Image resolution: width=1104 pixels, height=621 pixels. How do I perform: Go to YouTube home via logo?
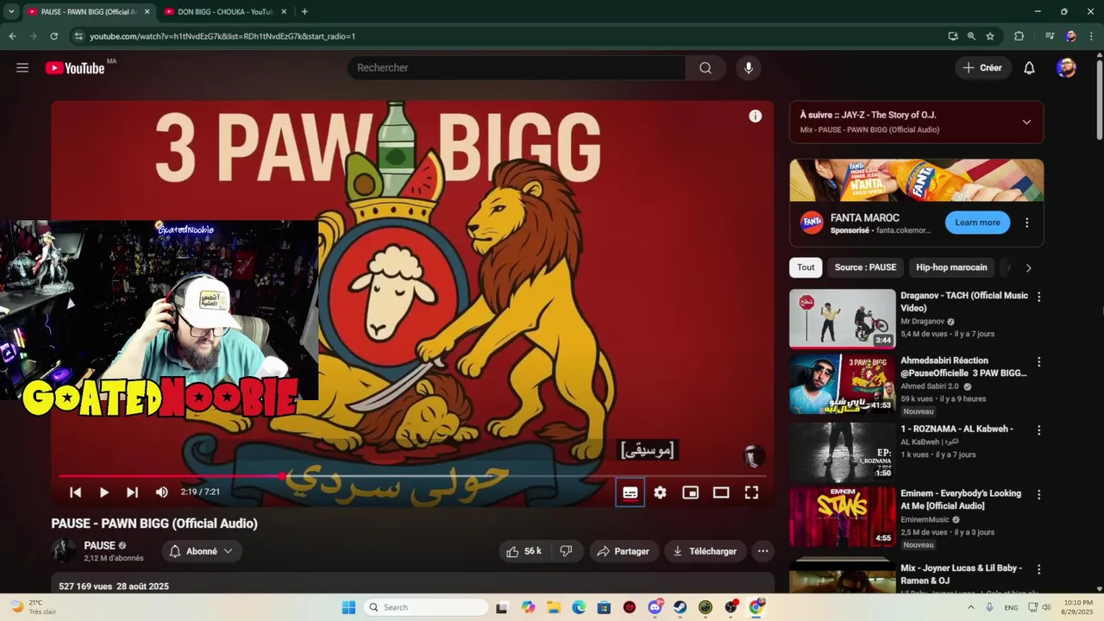[x=75, y=68]
